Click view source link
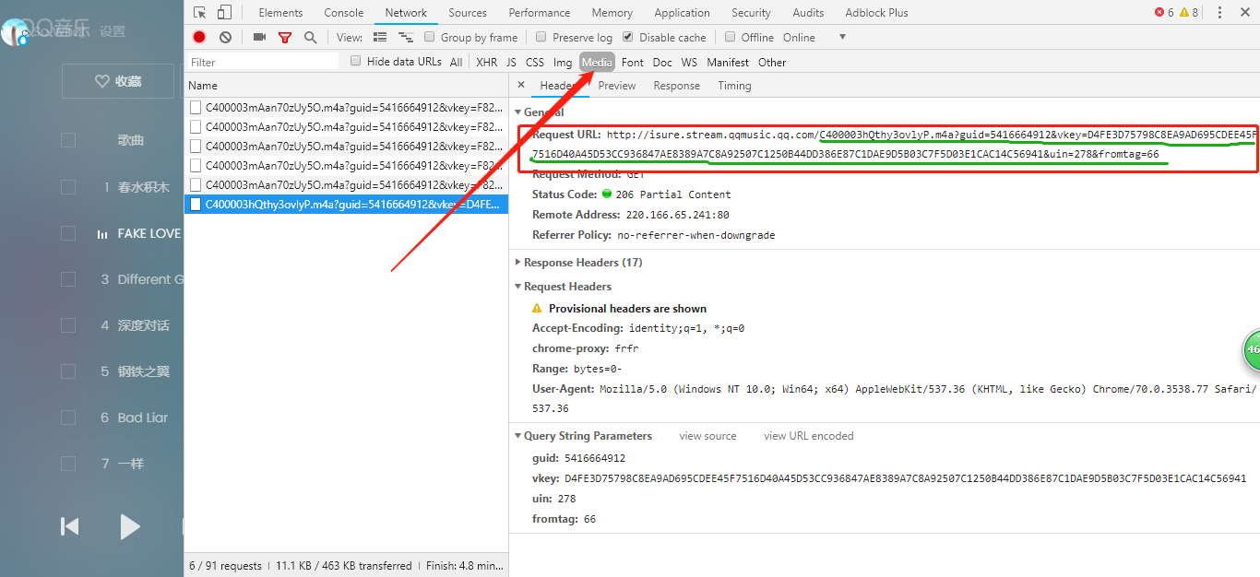This screenshot has width=1260, height=577. [708, 436]
